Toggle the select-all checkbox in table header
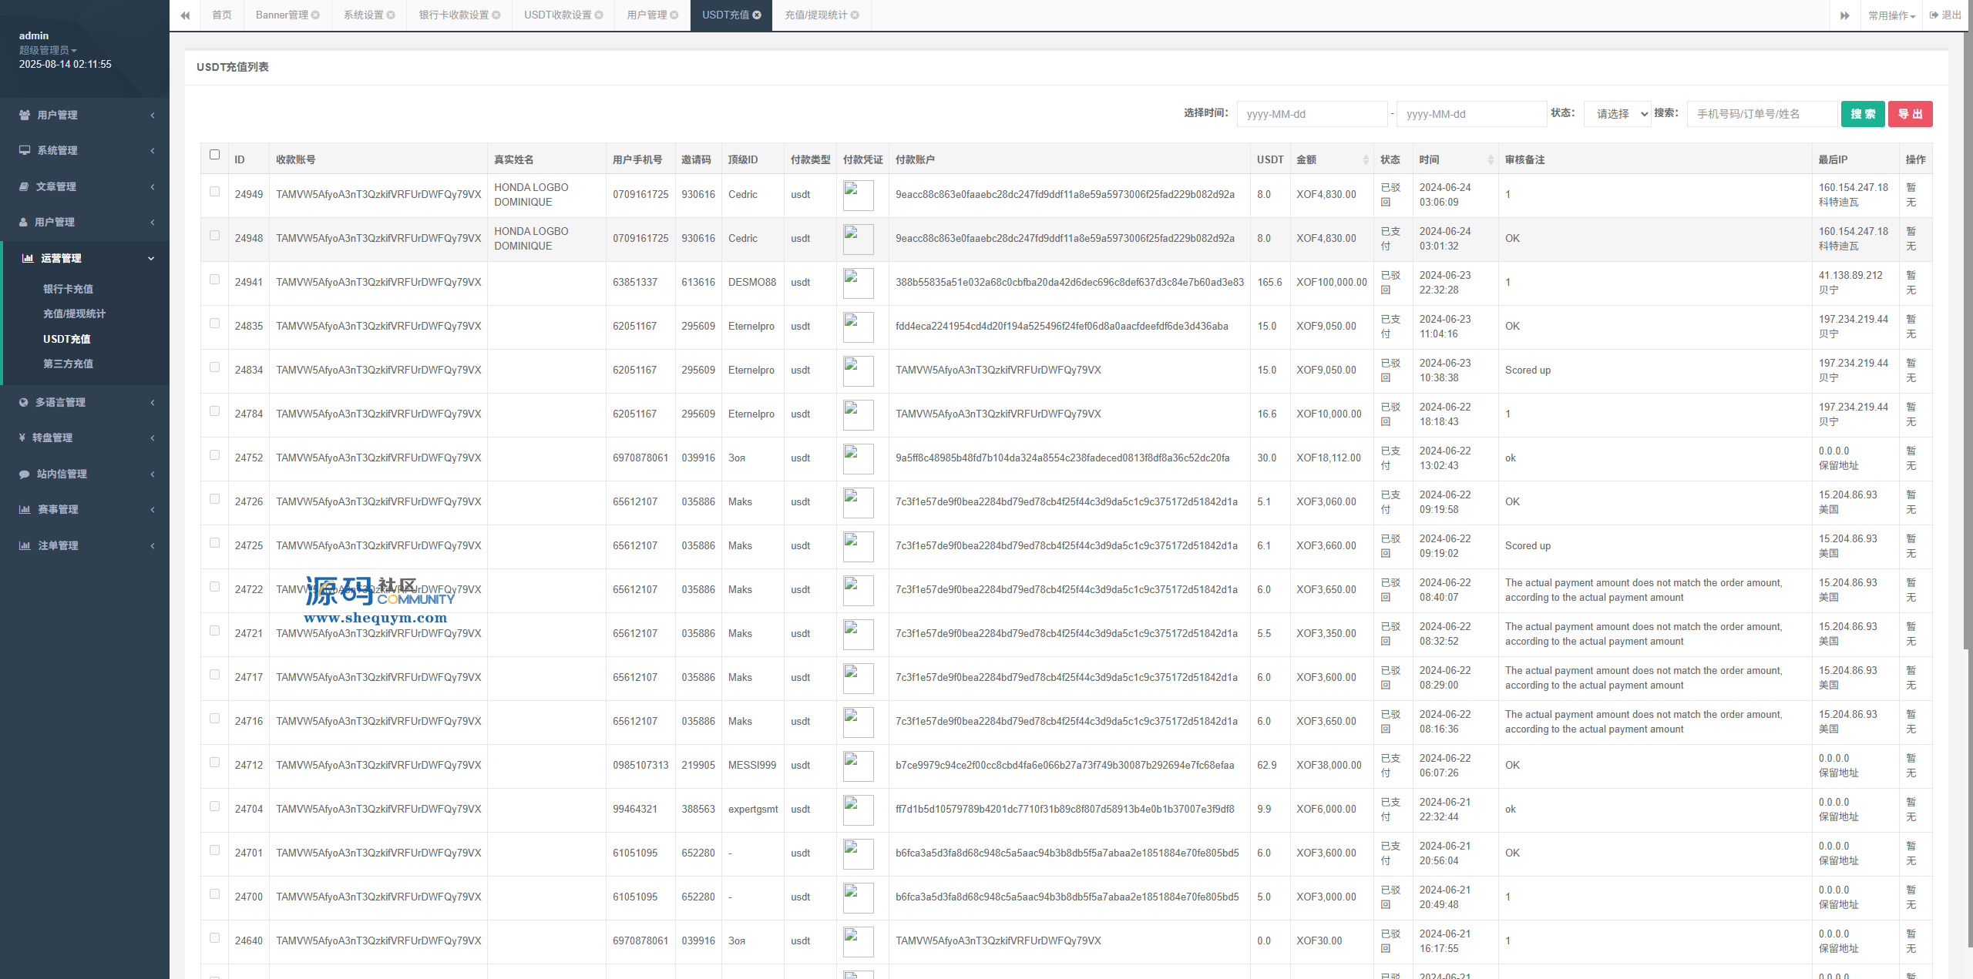 [214, 155]
